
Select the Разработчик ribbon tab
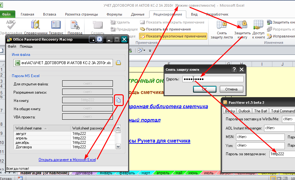pos(217,14)
